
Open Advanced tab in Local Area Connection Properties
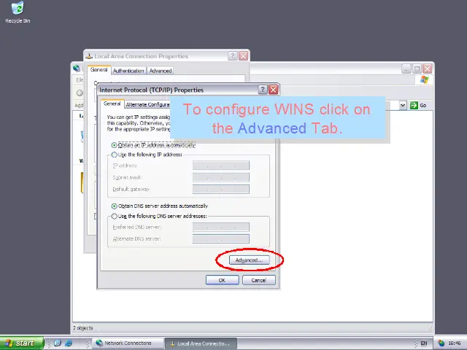pos(161,71)
